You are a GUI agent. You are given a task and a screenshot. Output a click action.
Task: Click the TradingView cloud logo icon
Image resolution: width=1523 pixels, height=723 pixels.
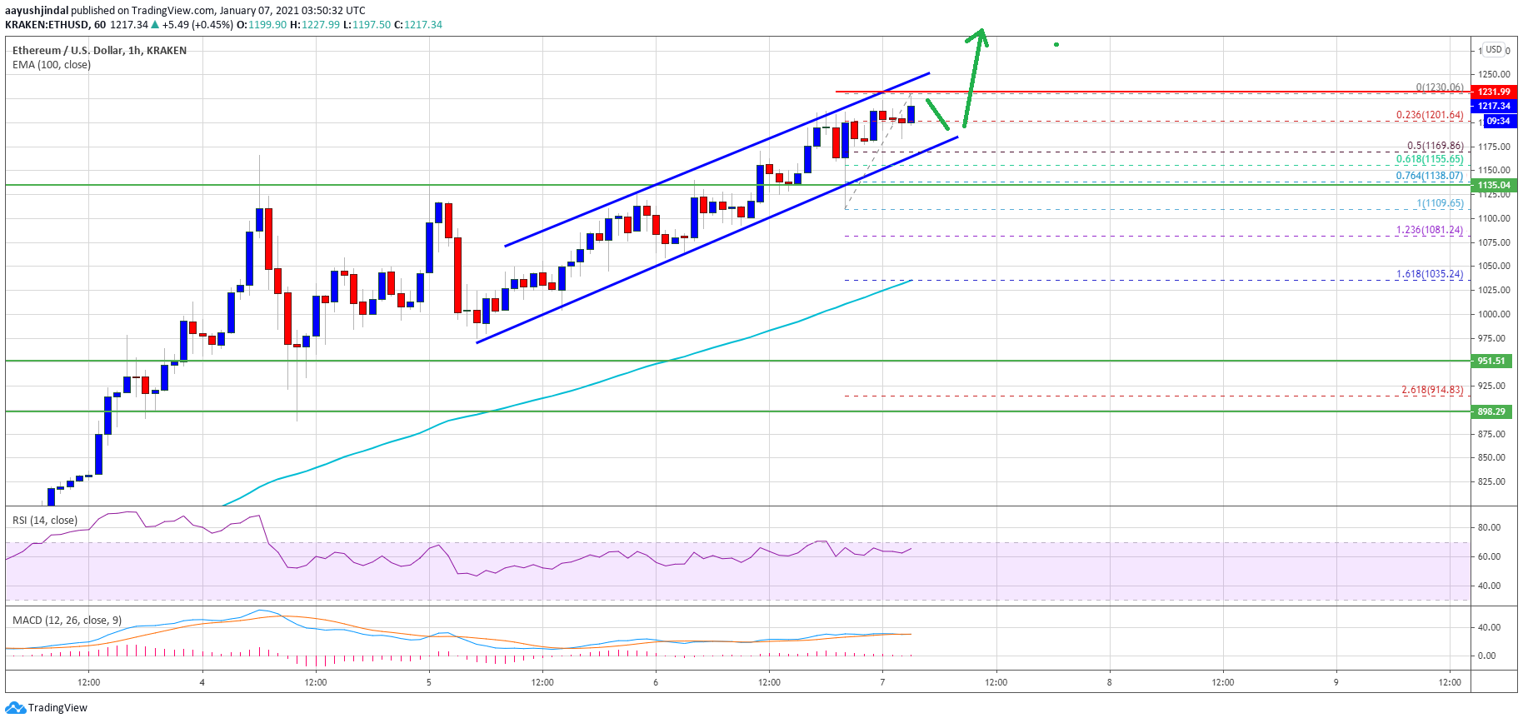coord(16,708)
